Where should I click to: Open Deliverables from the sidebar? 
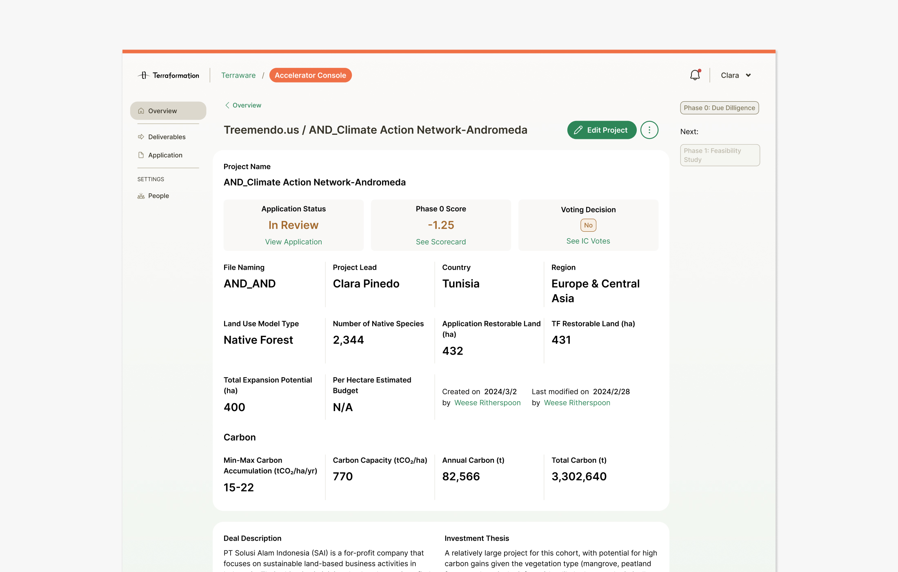coord(167,137)
